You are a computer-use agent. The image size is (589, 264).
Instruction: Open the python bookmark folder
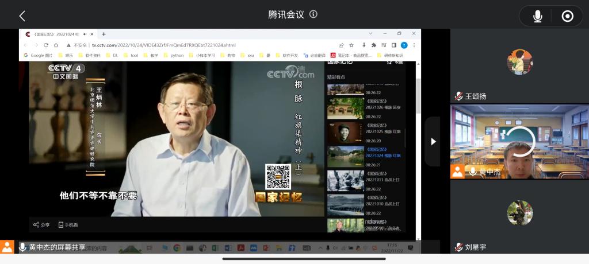(174, 55)
